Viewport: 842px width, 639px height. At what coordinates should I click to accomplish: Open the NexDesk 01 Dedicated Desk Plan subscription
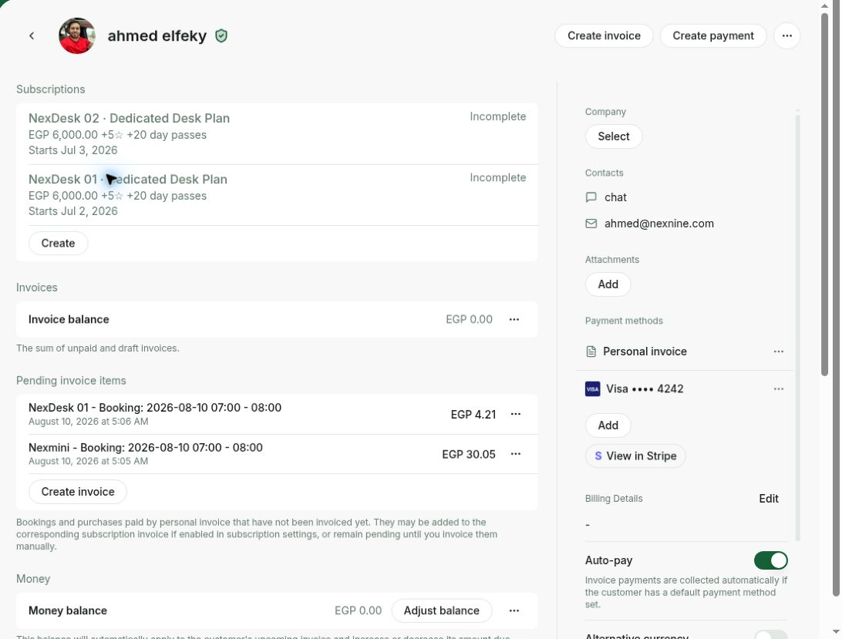click(277, 195)
